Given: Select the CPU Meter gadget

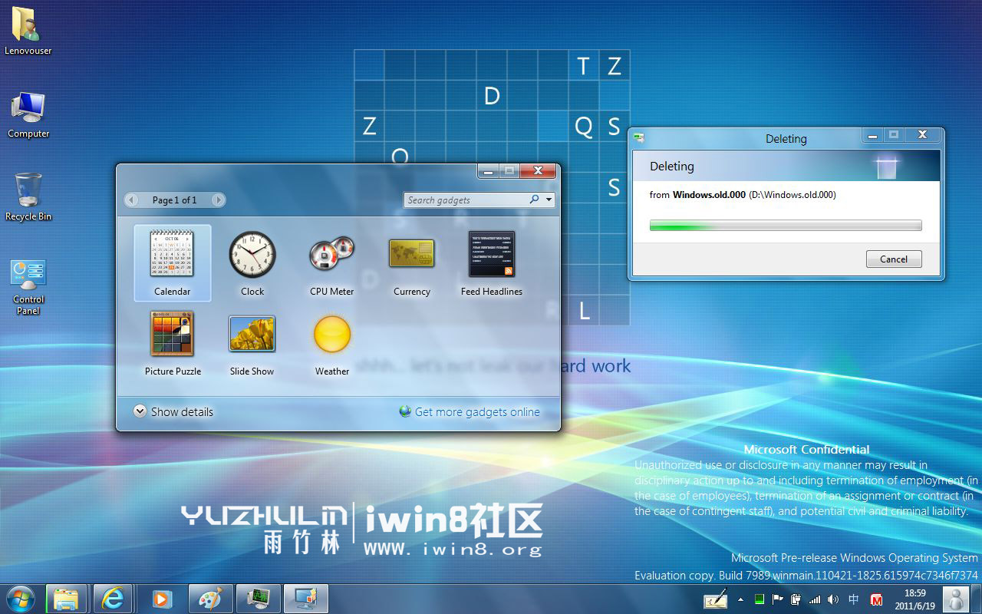Looking at the screenshot, I should click(331, 262).
